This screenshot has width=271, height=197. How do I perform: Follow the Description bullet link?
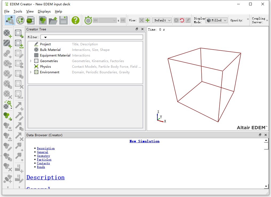click(x=46, y=148)
